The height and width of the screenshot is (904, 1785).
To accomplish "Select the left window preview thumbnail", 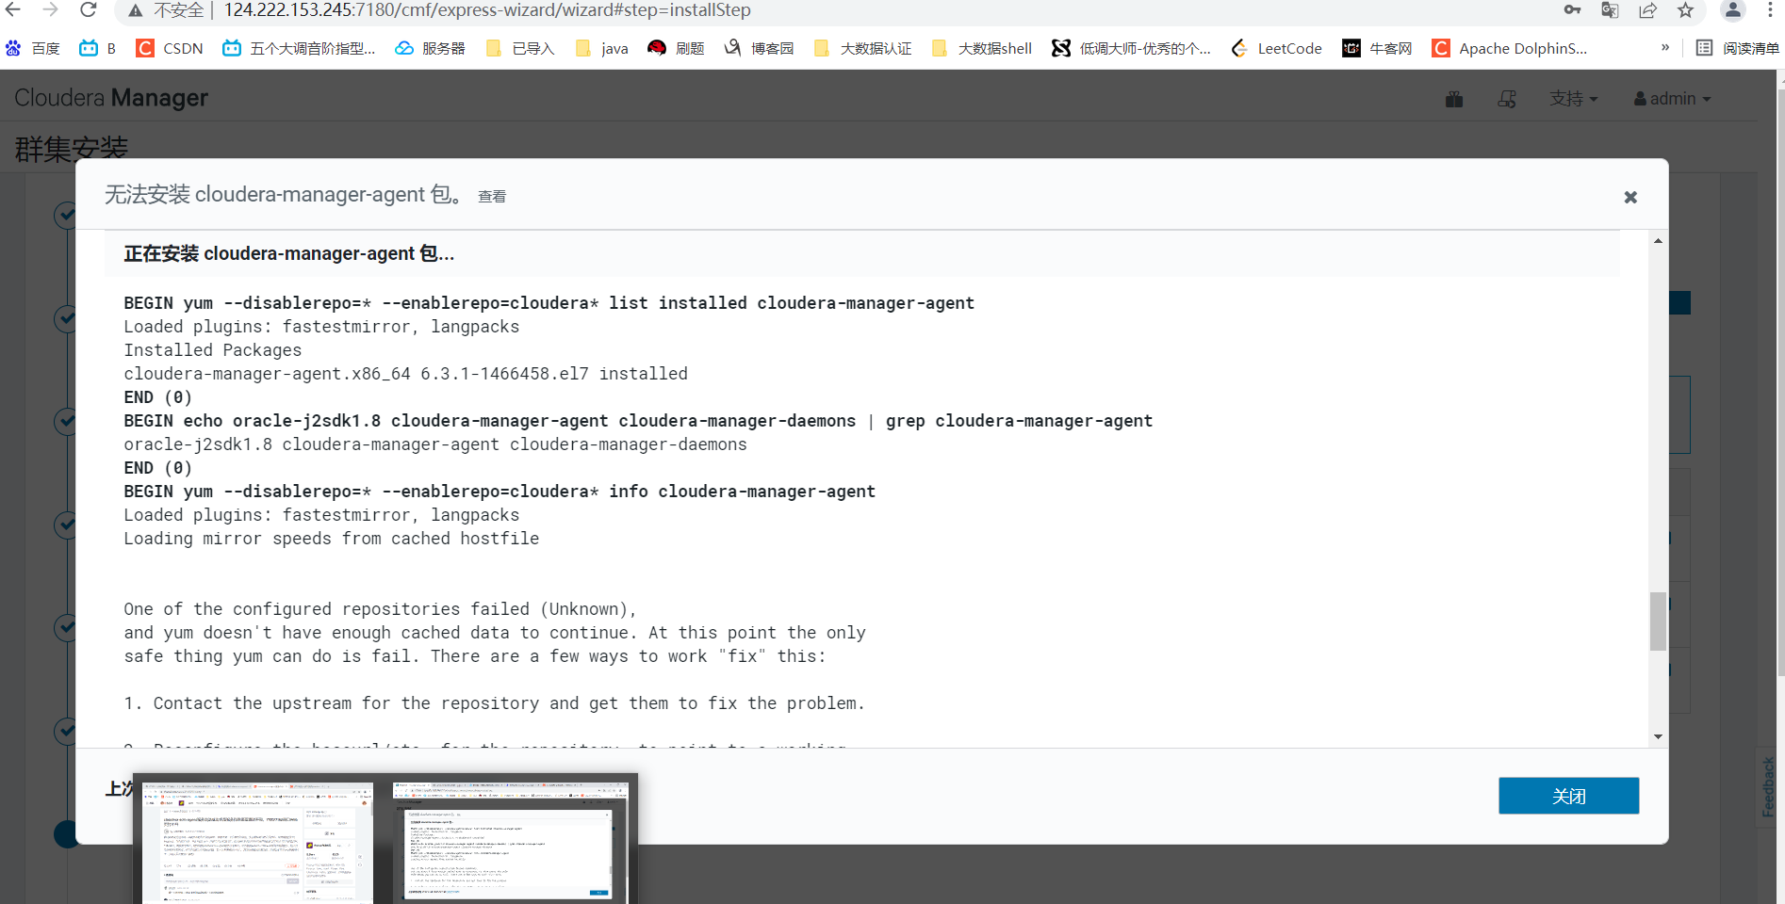I will 257,843.
